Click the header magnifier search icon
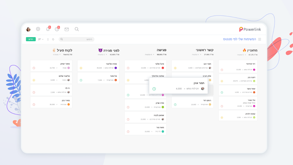The image size is (293, 165). pos(77,29)
